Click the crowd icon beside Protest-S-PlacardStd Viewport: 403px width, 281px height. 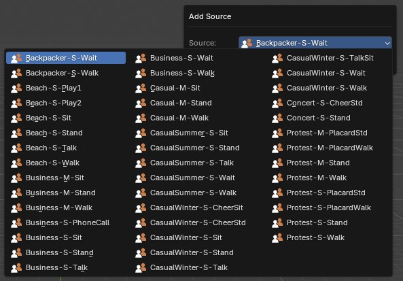tap(277, 193)
